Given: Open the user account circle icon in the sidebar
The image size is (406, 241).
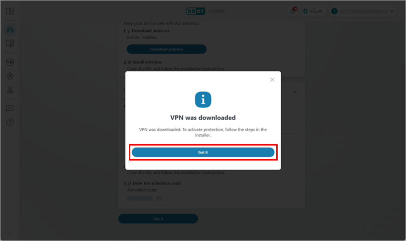Looking at the screenshot, I should pyautogui.click(x=10, y=76).
